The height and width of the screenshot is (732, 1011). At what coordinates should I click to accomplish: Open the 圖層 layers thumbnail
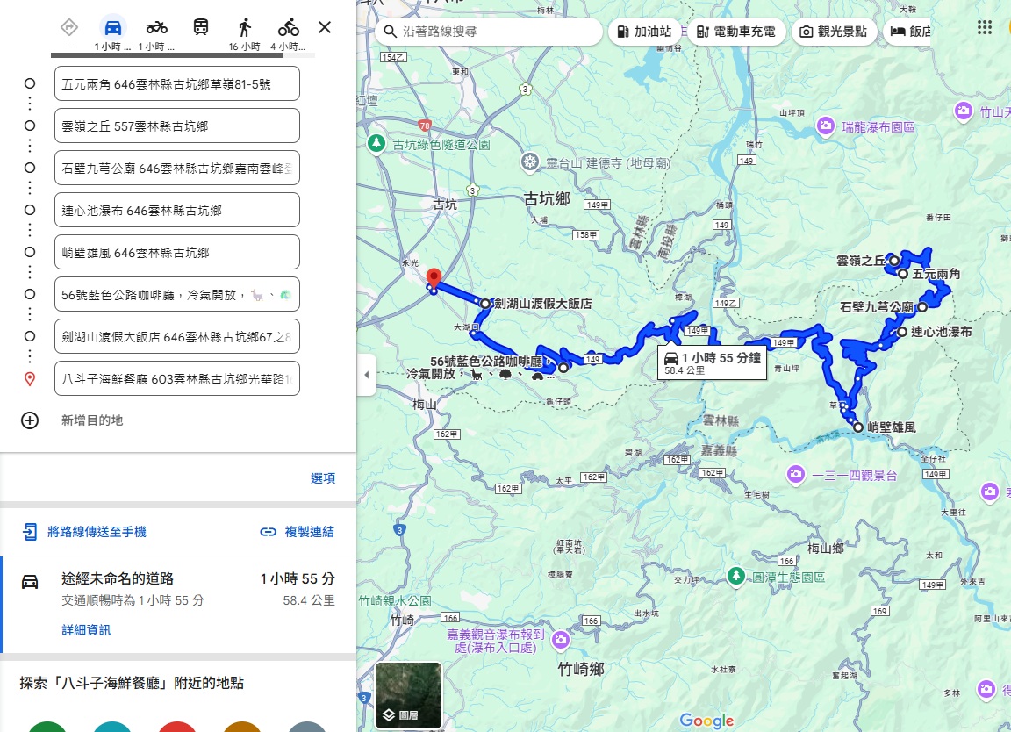[x=409, y=695]
